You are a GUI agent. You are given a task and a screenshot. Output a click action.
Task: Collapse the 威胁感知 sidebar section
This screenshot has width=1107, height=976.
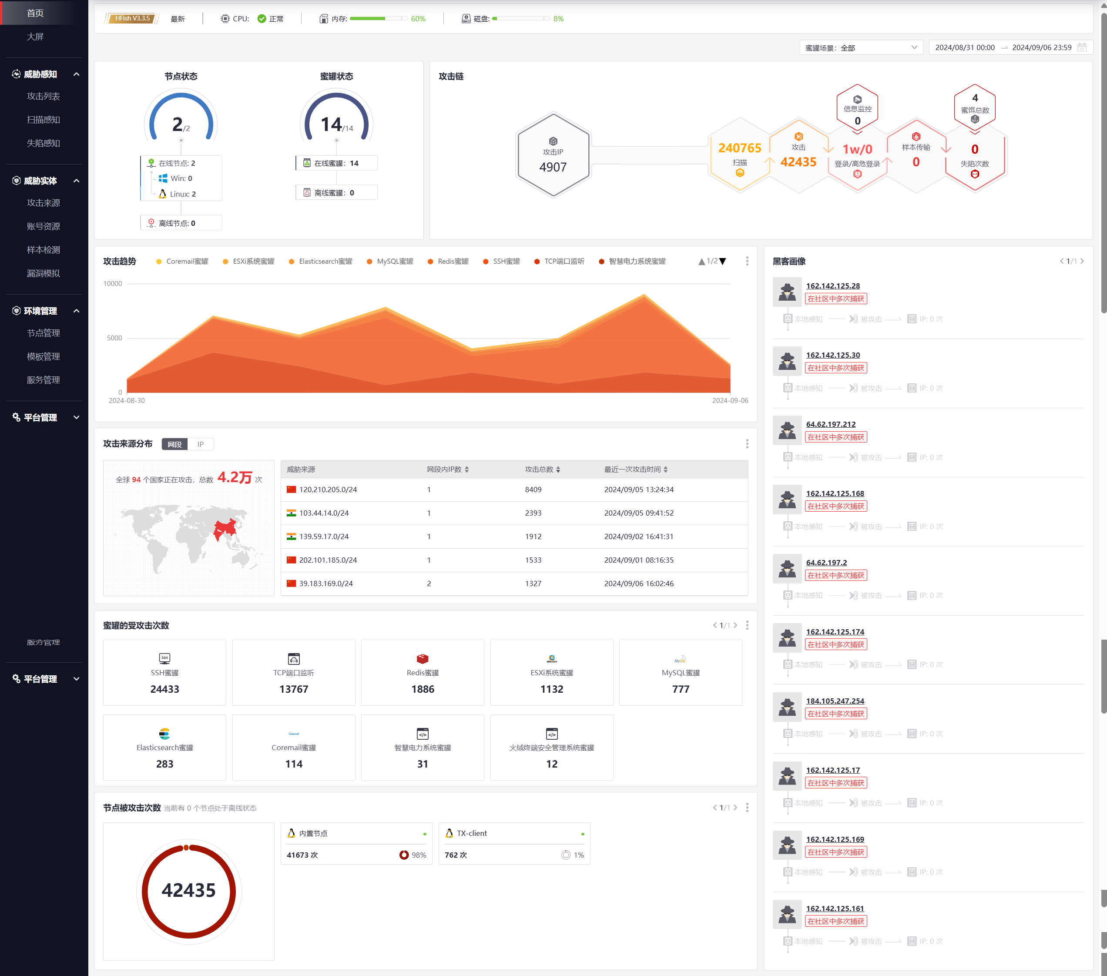pos(76,74)
